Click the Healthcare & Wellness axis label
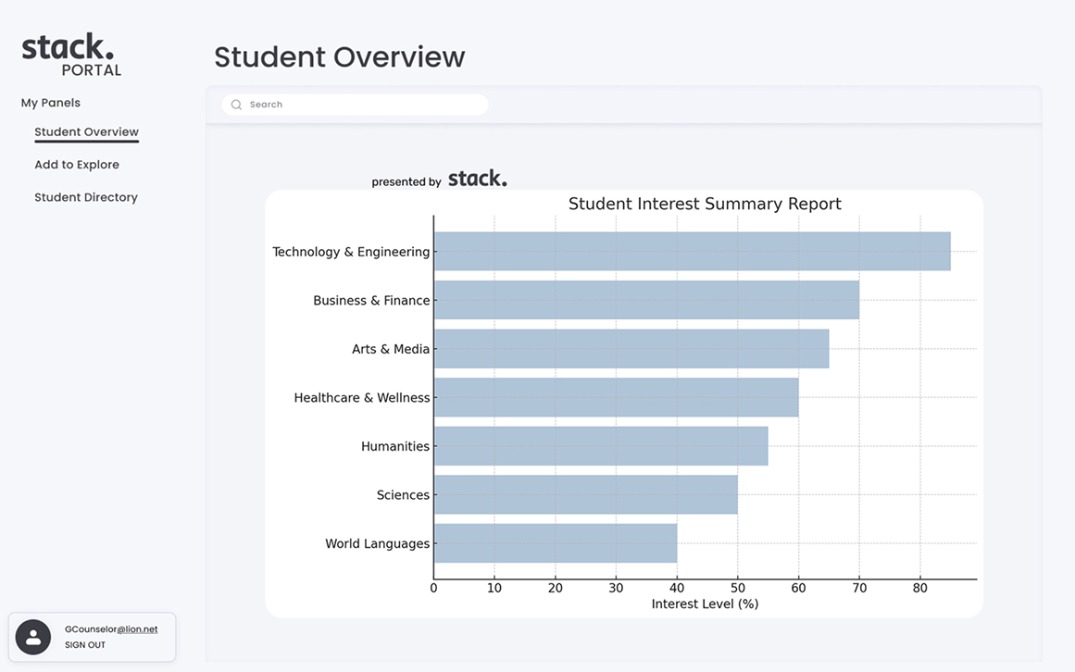Screen dimensions: 1075x672 pyautogui.click(x=362, y=397)
